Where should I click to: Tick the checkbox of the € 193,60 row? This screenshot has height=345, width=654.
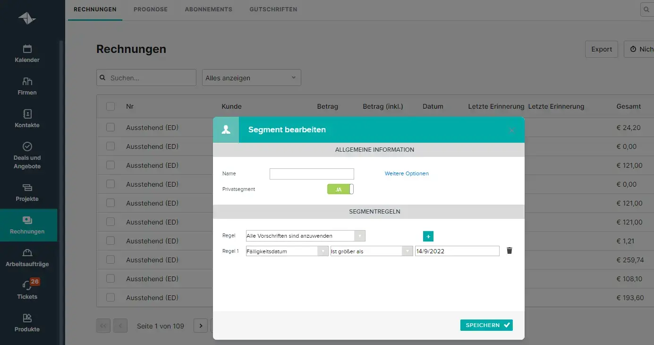click(x=110, y=297)
